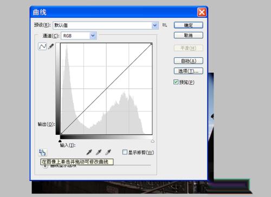The width and height of the screenshot is (271, 197).
Task: Select the pencil draw curve tool
Action: pyautogui.click(x=51, y=46)
